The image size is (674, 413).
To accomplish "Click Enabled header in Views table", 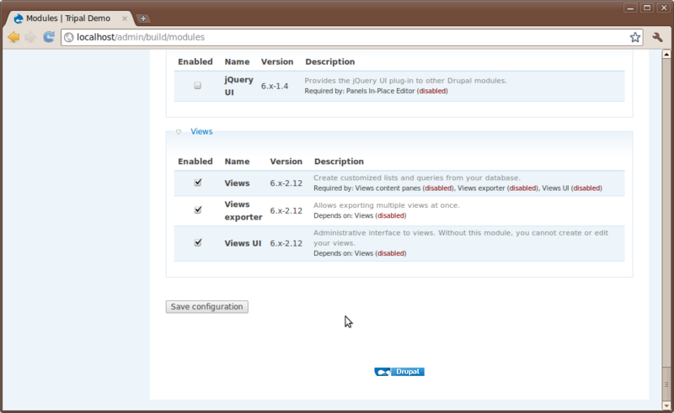I will (x=195, y=161).
